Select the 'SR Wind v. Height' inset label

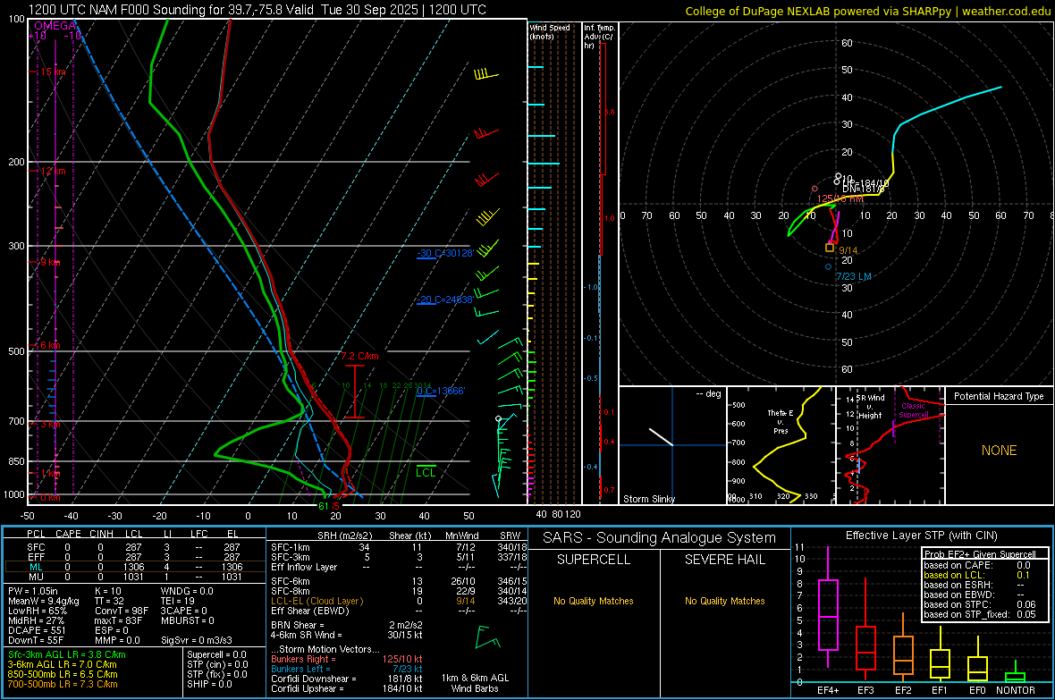coord(870,407)
